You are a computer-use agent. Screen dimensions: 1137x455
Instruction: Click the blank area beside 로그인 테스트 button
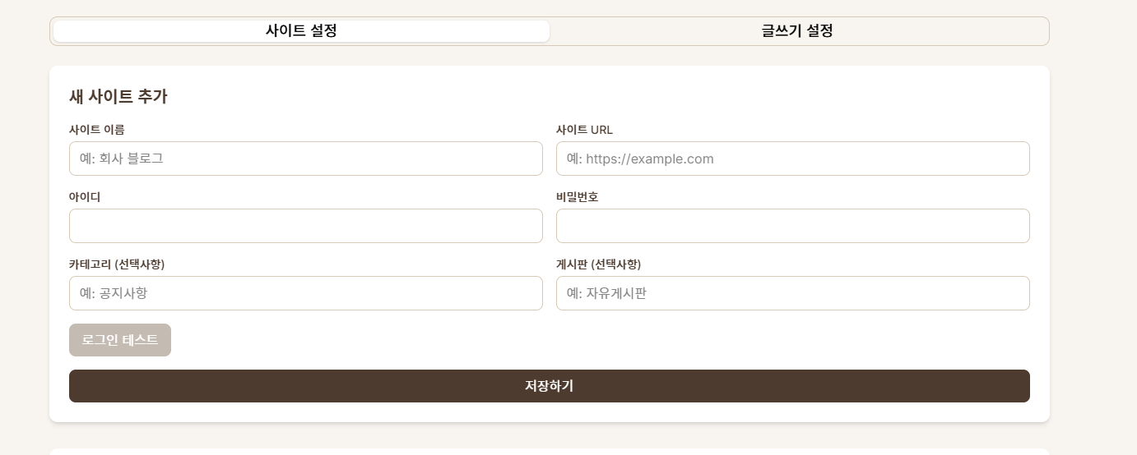click(601, 340)
